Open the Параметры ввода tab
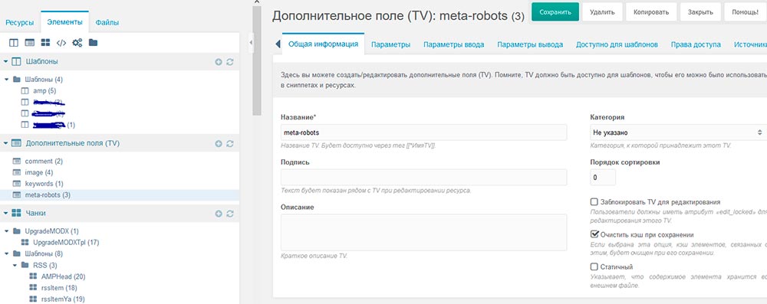 (x=453, y=44)
